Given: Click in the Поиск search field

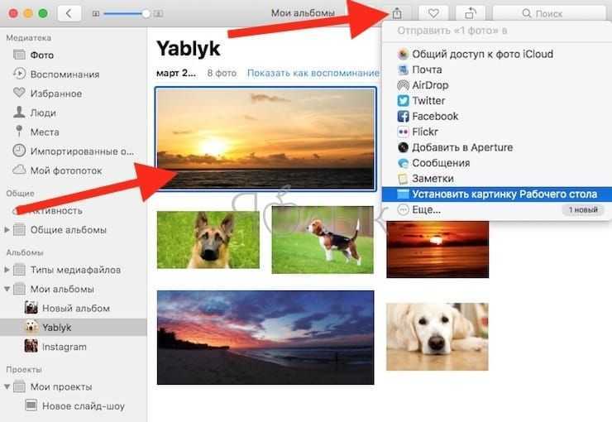Looking at the screenshot, I should pos(549,14).
